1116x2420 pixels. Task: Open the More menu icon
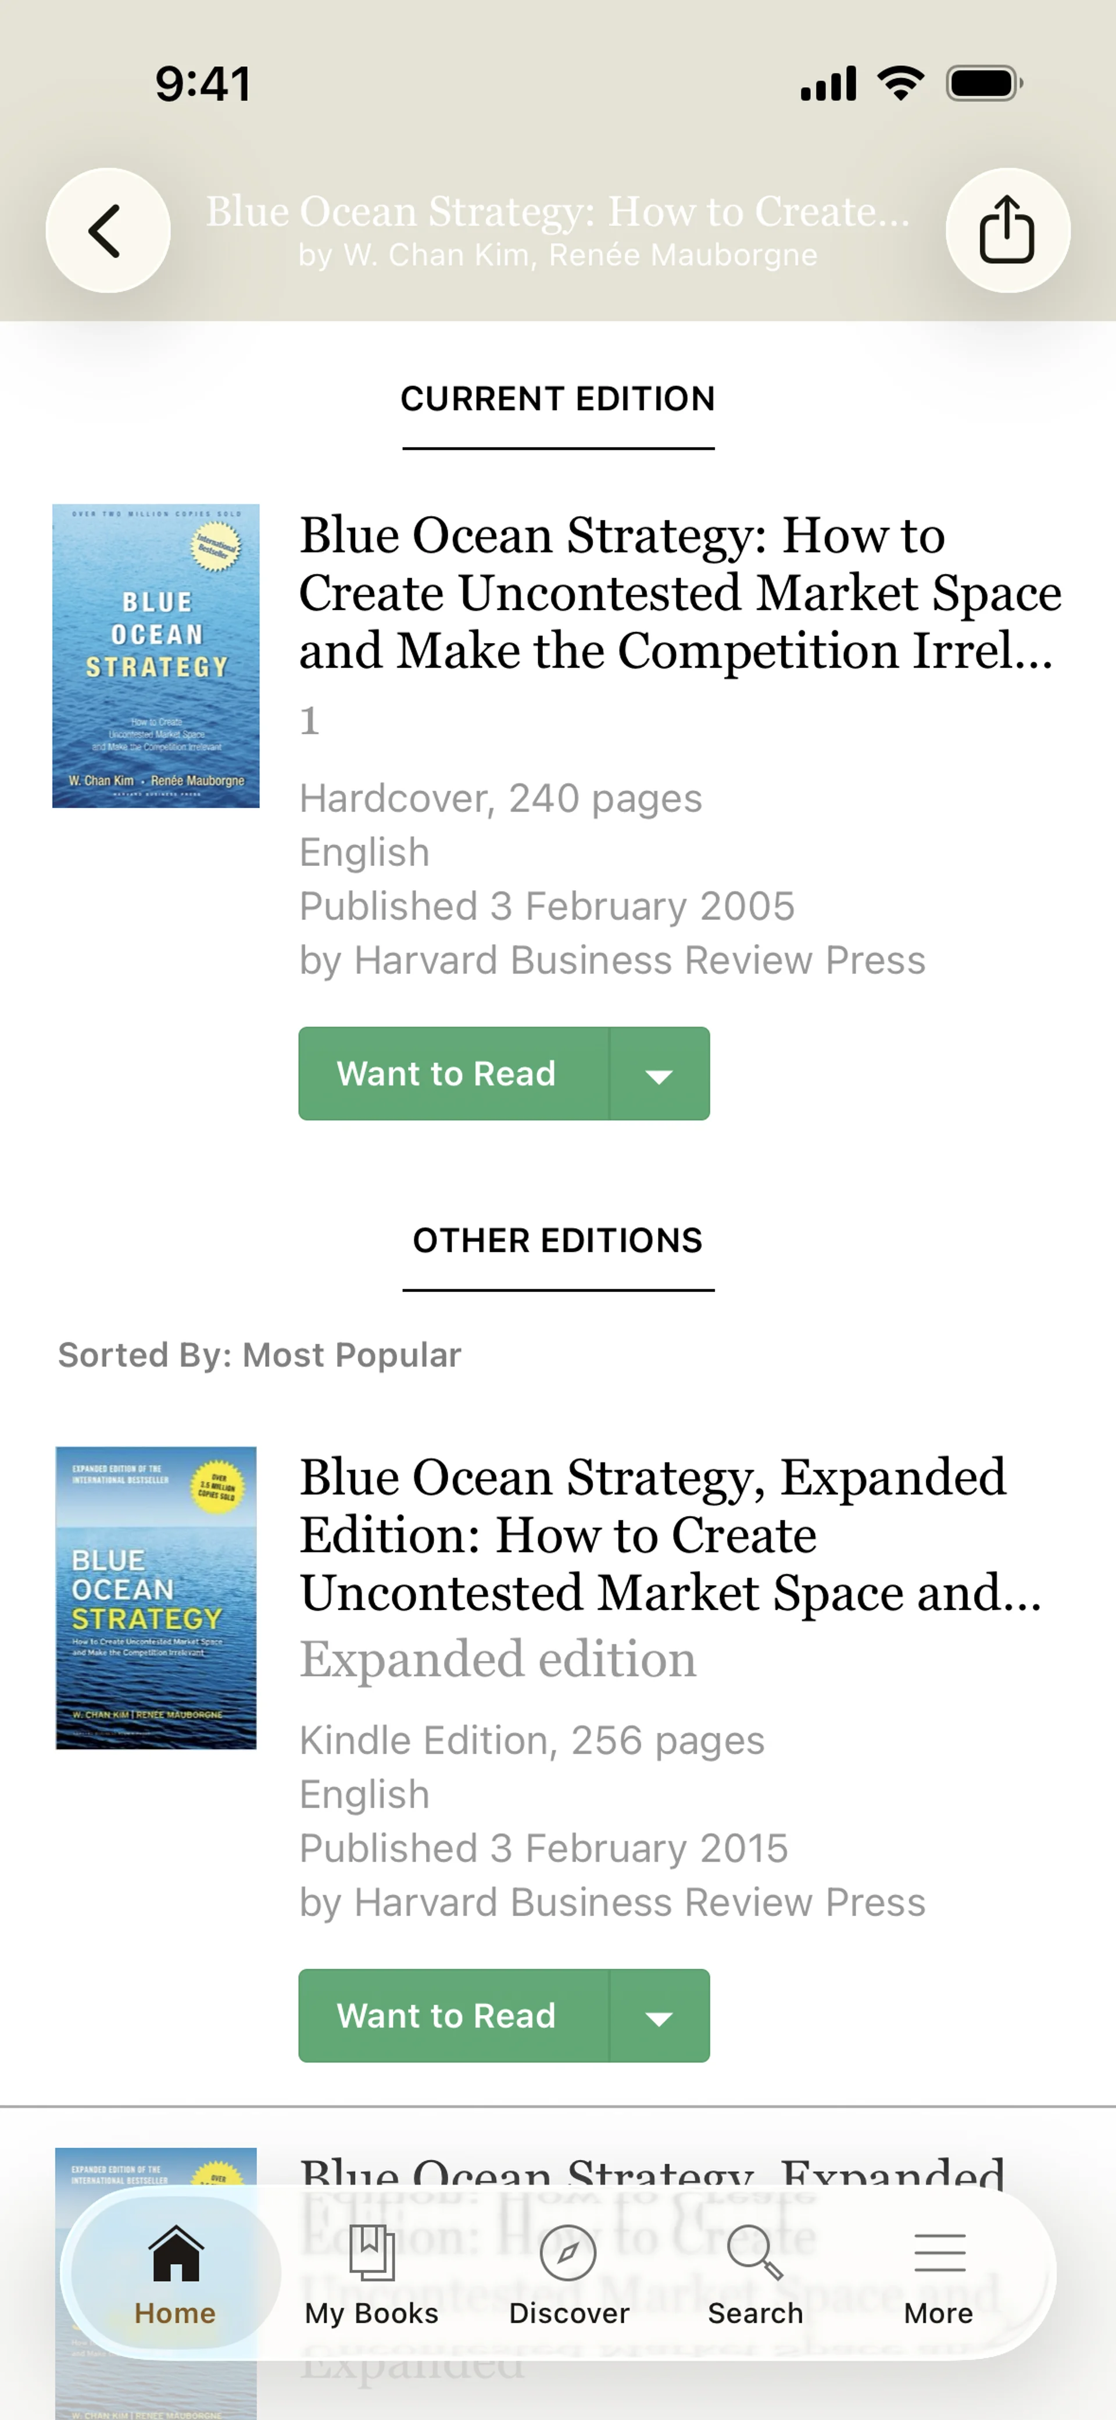point(939,2254)
